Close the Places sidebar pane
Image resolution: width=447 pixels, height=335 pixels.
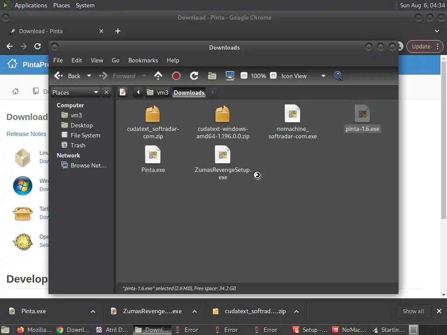click(x=107, y=92)
